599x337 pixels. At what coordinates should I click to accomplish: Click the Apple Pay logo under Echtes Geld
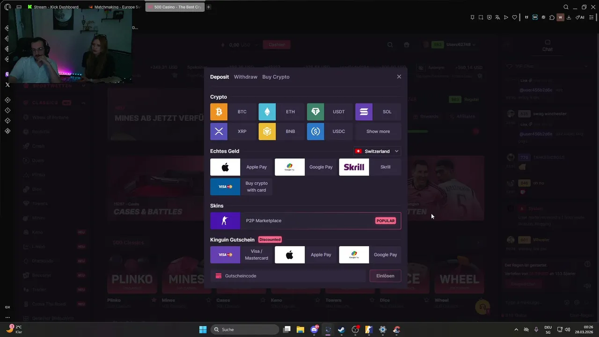[225, 167]
